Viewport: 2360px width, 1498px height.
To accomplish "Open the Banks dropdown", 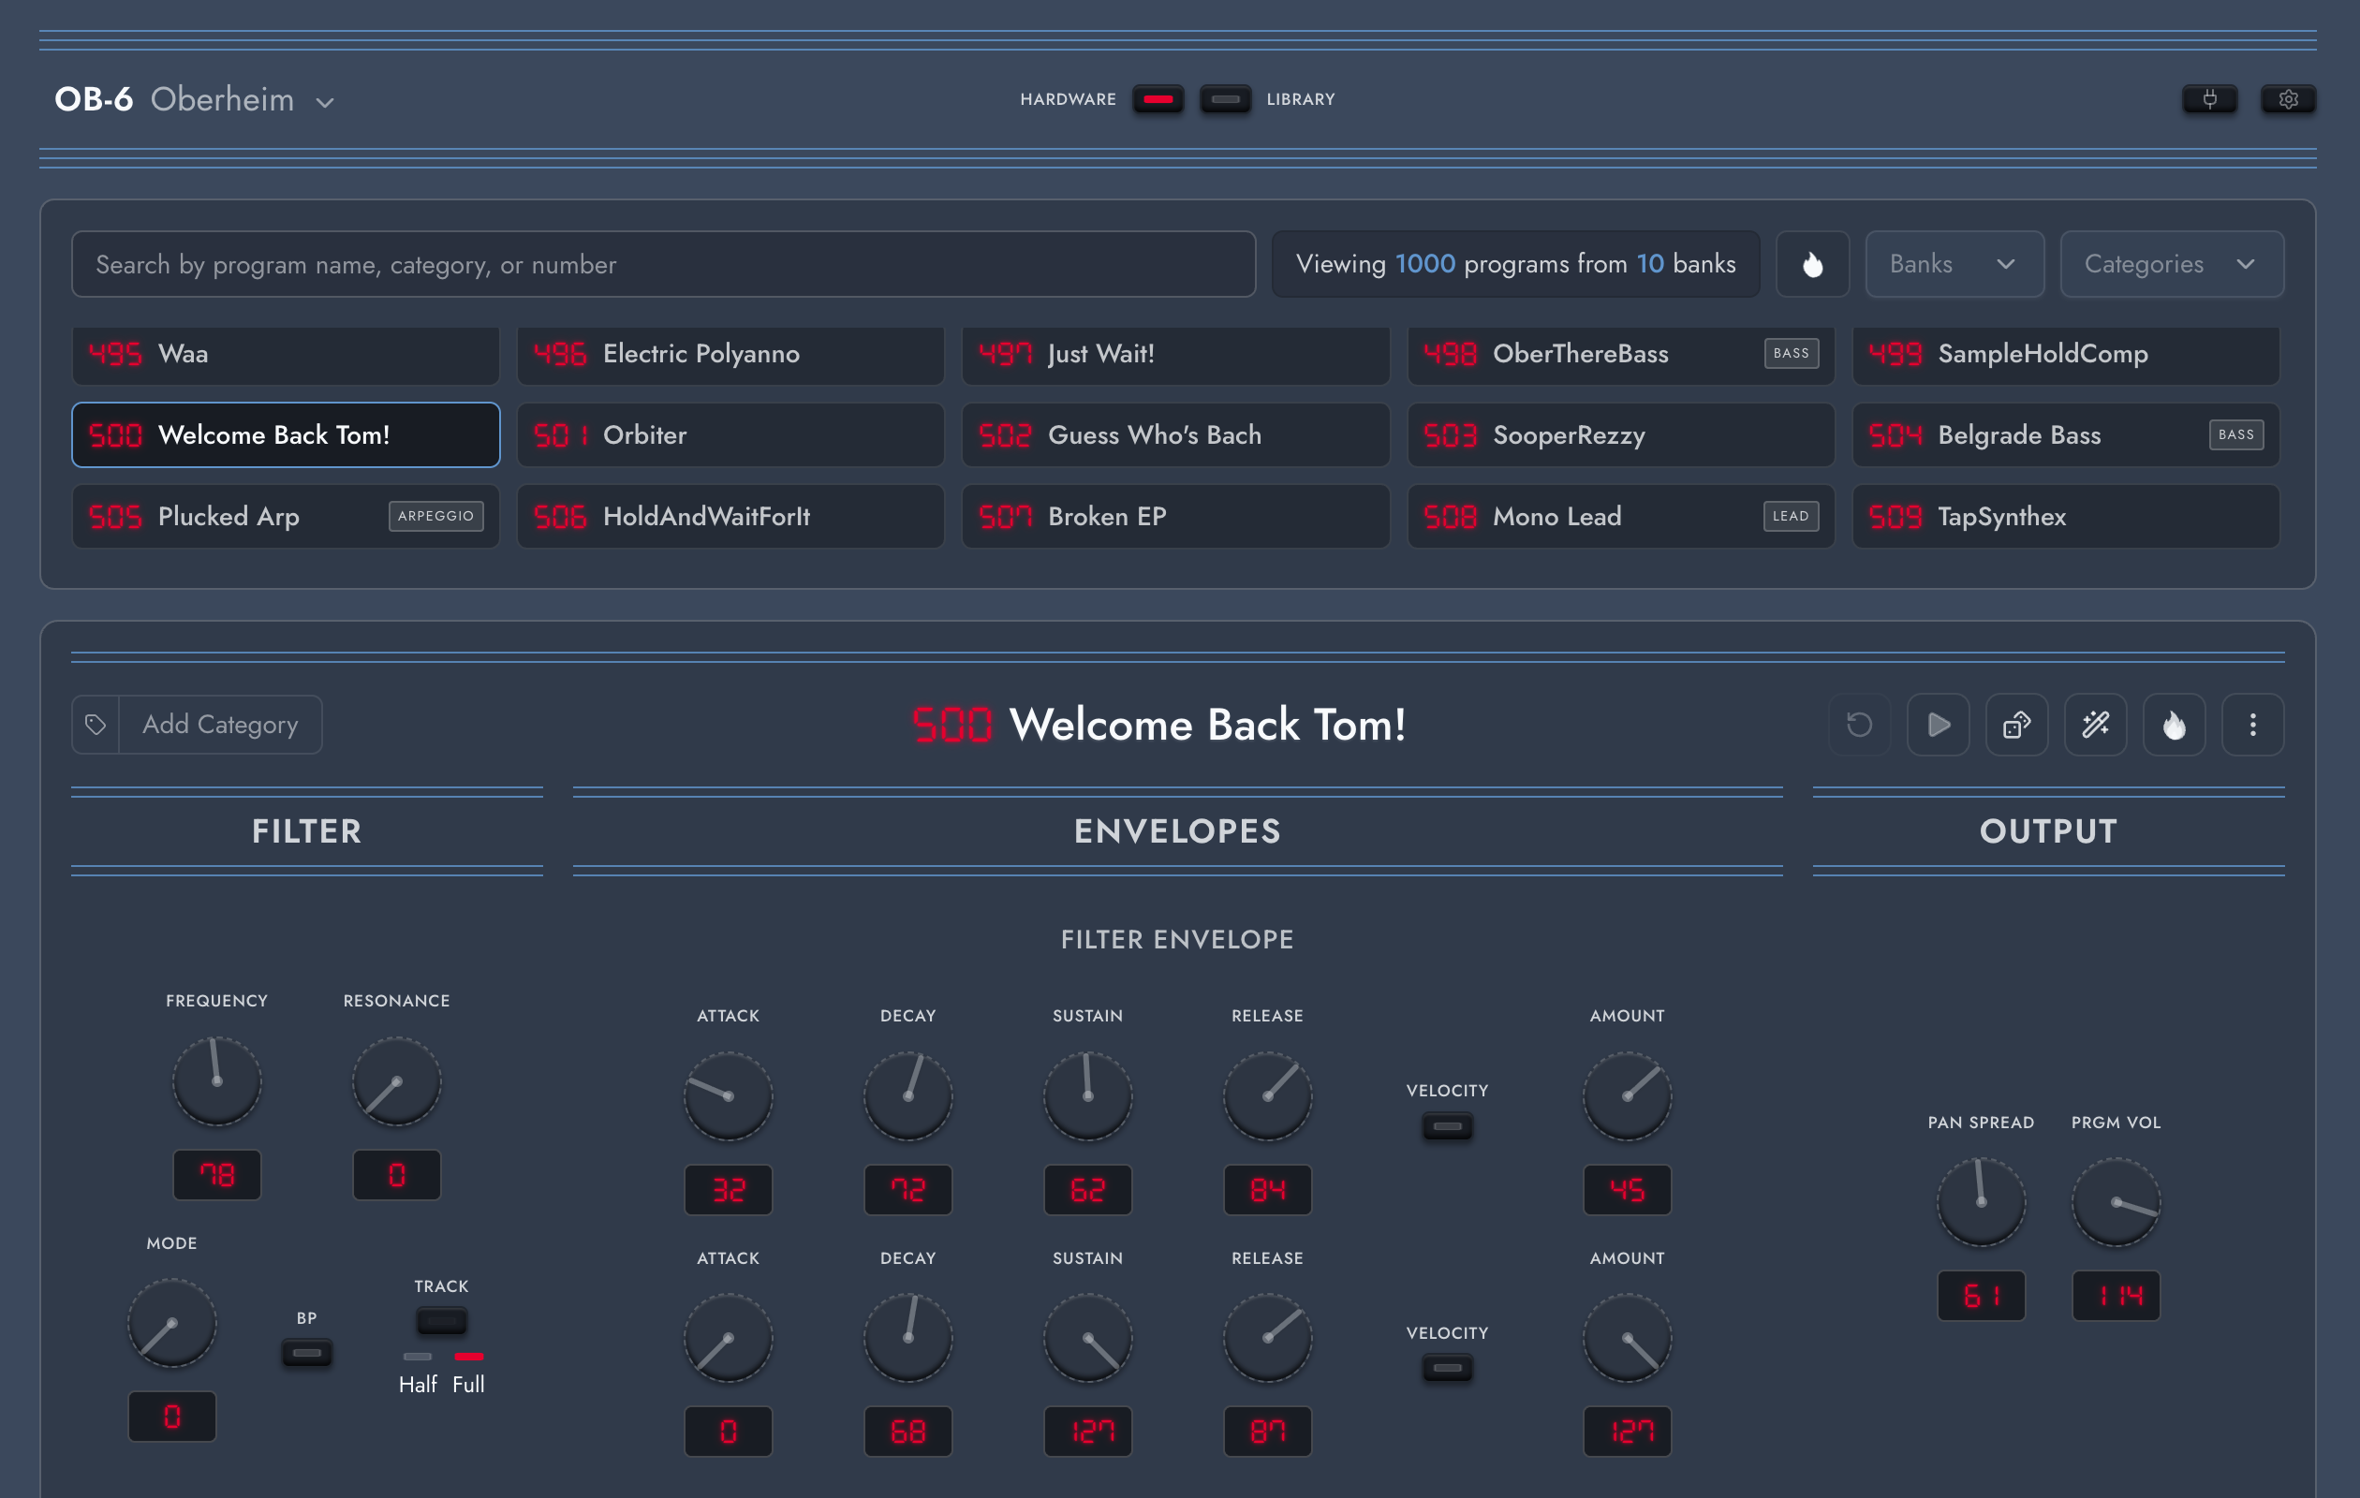I will point(1954,263).
